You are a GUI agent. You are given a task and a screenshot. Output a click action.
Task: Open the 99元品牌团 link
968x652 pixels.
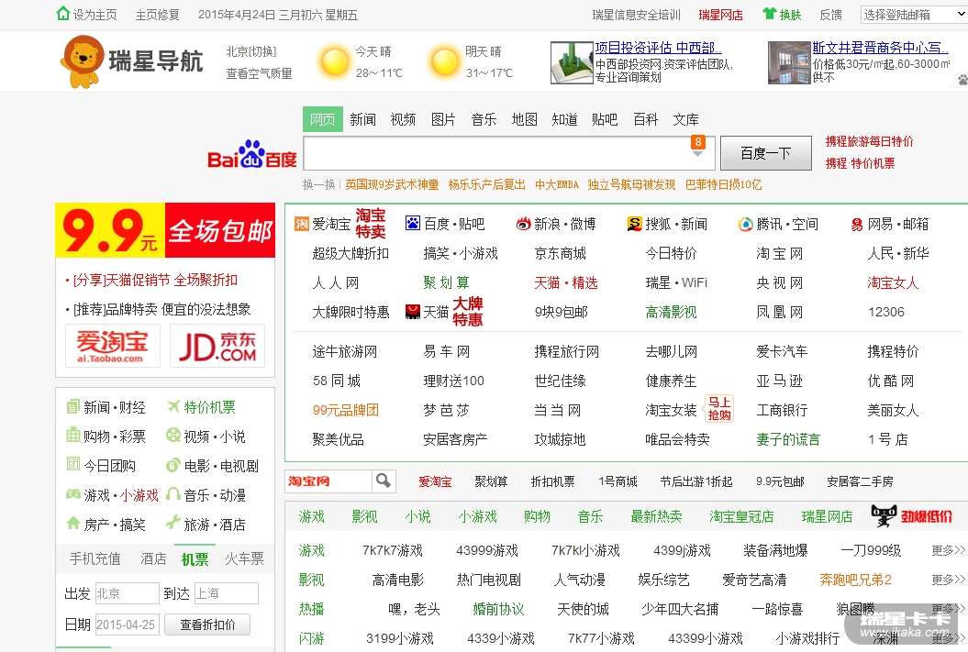346,410
